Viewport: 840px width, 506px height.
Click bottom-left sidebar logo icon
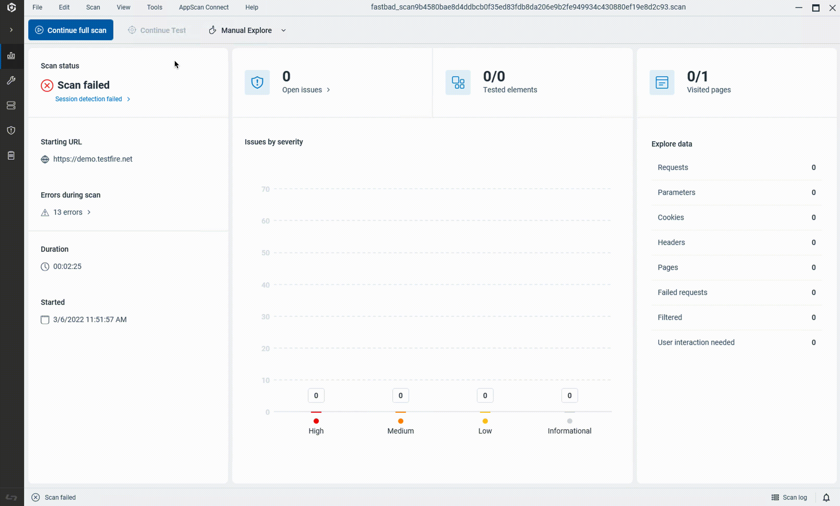click(x=11, y=497)
